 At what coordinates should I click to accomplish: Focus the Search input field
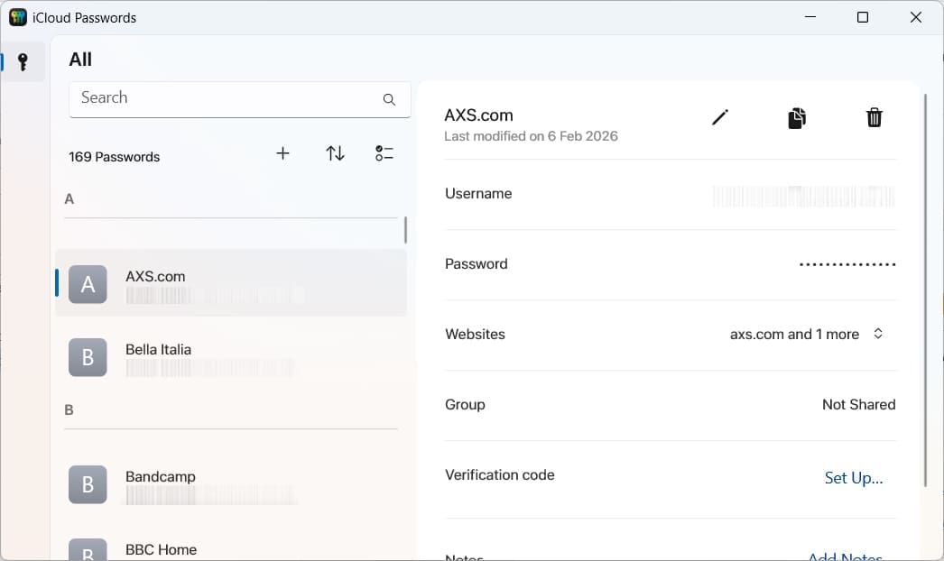[240, 99]
